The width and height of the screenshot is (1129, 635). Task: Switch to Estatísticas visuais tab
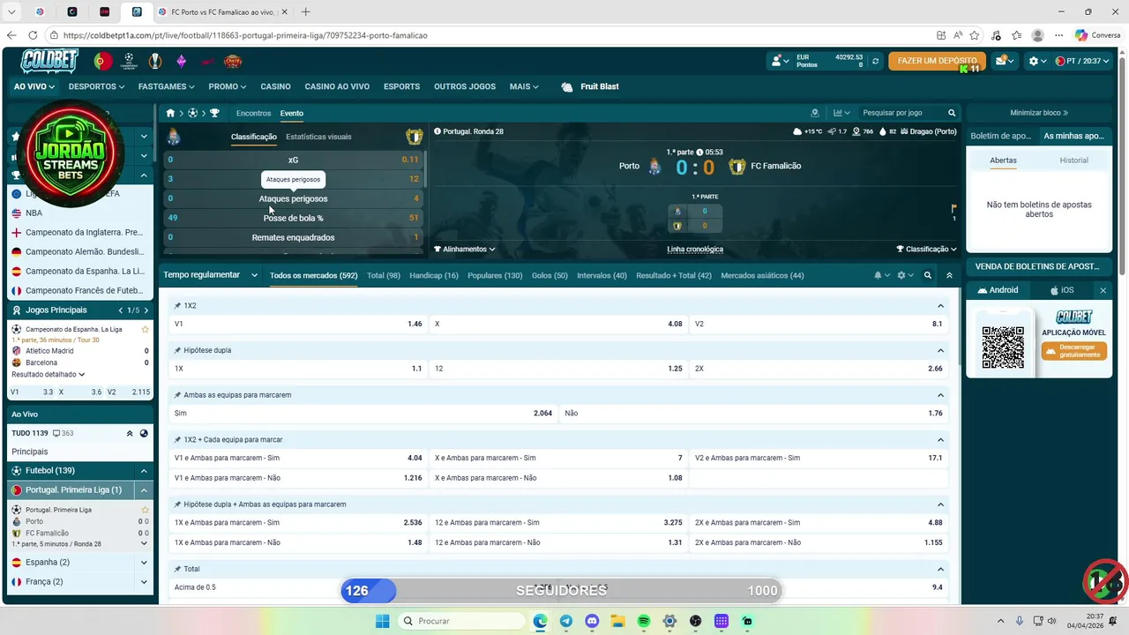[x=318, y=137]
